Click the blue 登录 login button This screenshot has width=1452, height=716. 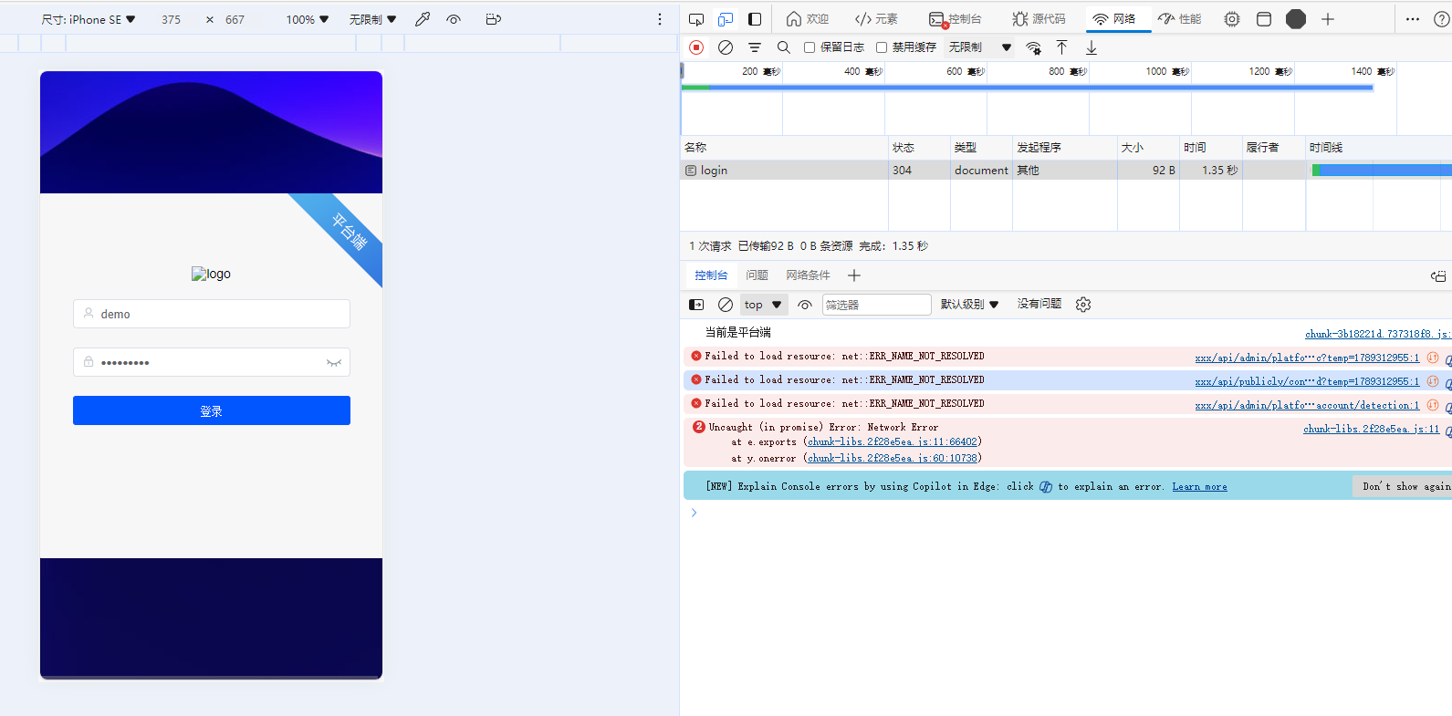[212, 410]
